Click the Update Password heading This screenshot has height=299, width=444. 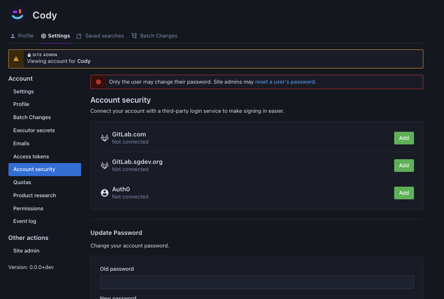116,233
